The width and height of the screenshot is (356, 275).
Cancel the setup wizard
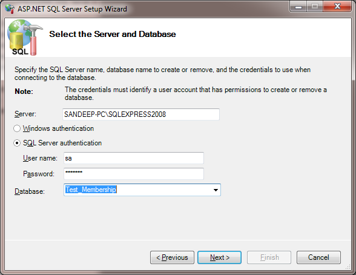pos(318,257)
